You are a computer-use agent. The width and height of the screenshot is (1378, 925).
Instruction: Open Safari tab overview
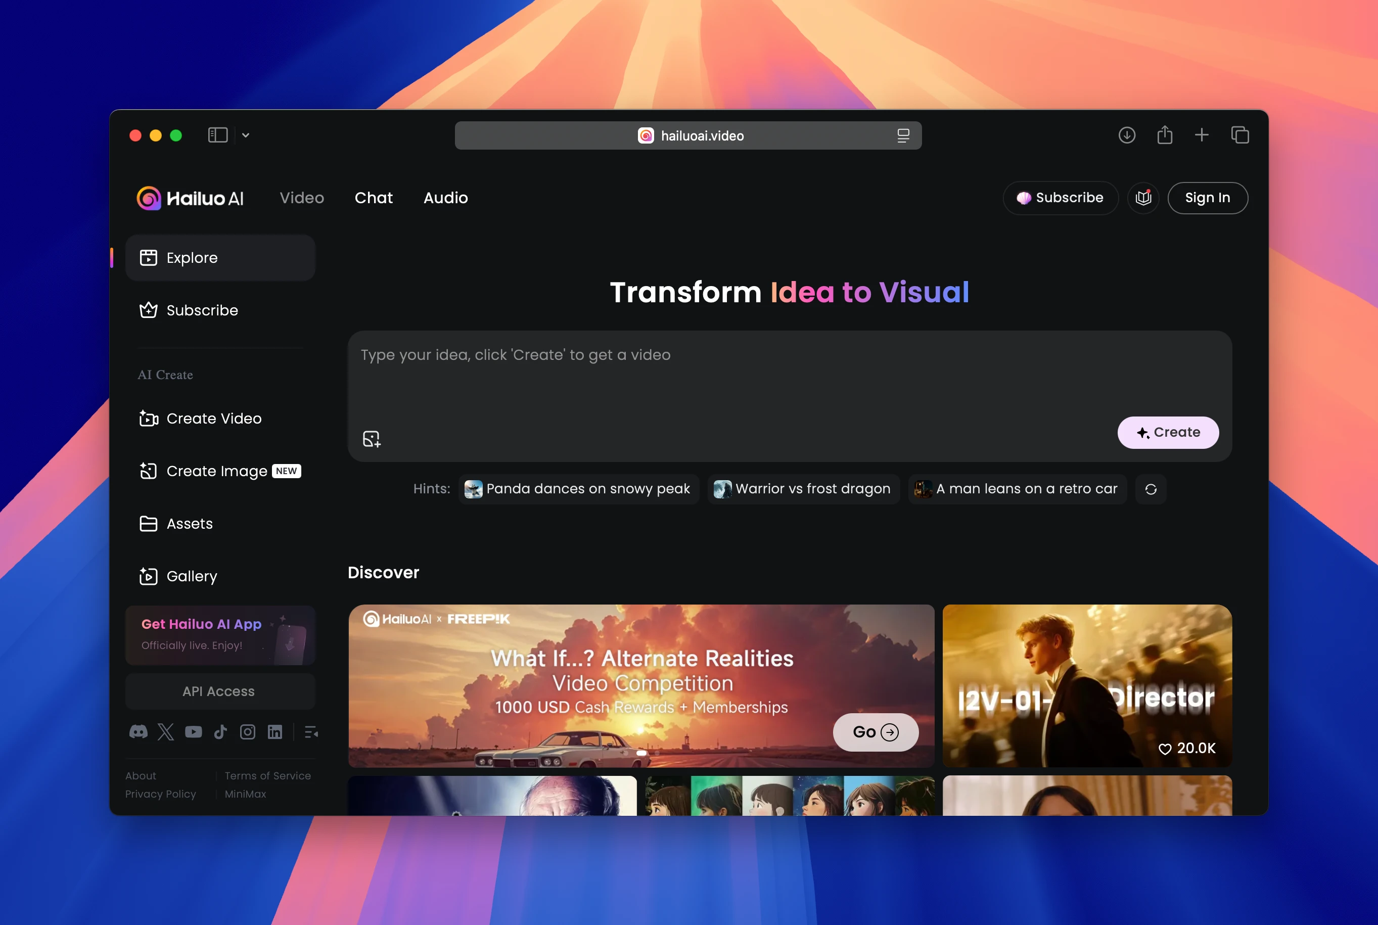pos(1240,135)
